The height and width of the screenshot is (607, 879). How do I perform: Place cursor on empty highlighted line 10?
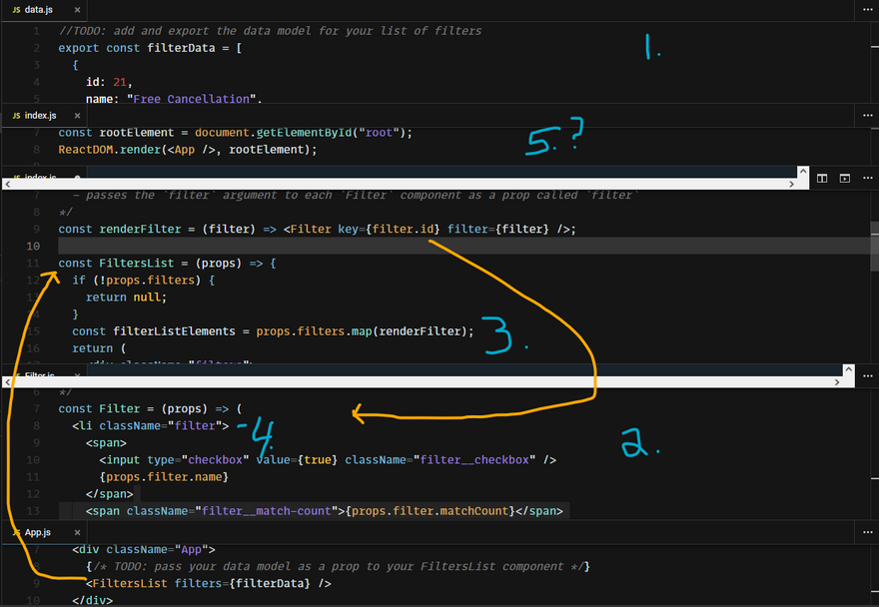click(x=300, y=246)
